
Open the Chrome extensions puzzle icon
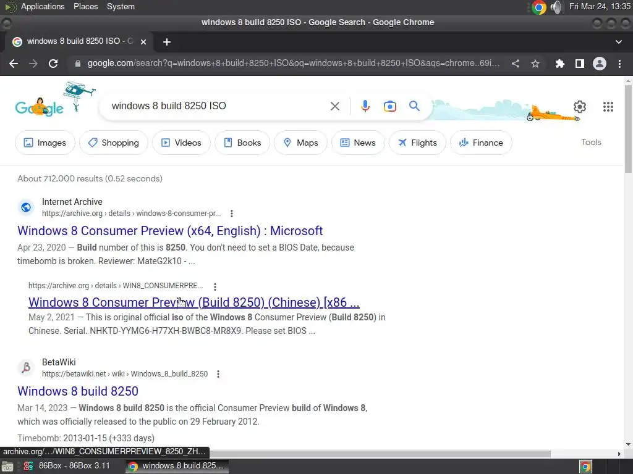pyautogui.click(x=559, y=64)
